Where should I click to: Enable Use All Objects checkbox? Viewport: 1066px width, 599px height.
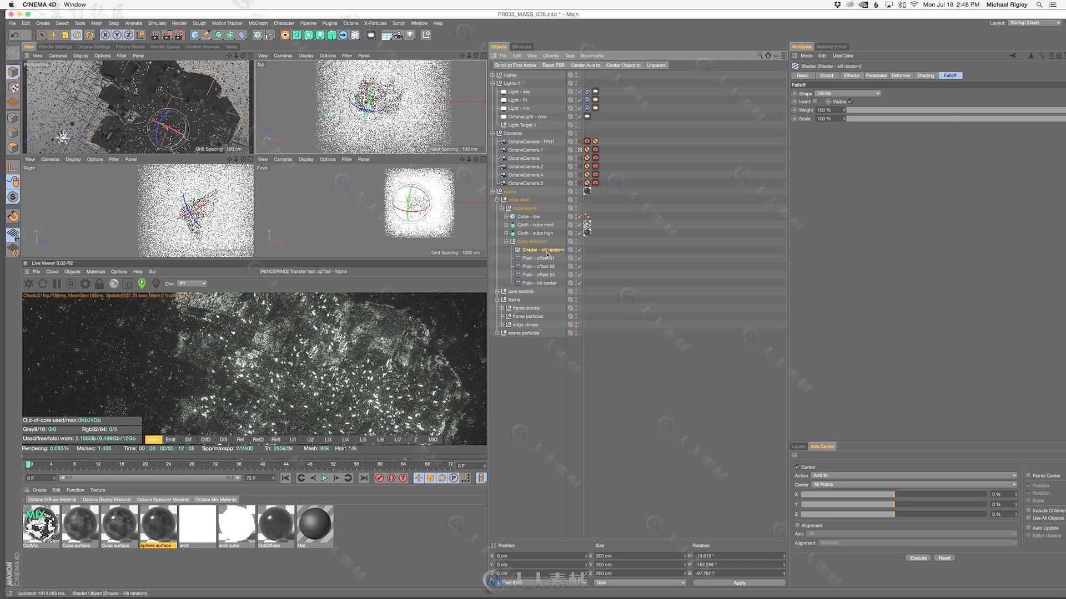pyautogui.click(x=1028, y=518)
